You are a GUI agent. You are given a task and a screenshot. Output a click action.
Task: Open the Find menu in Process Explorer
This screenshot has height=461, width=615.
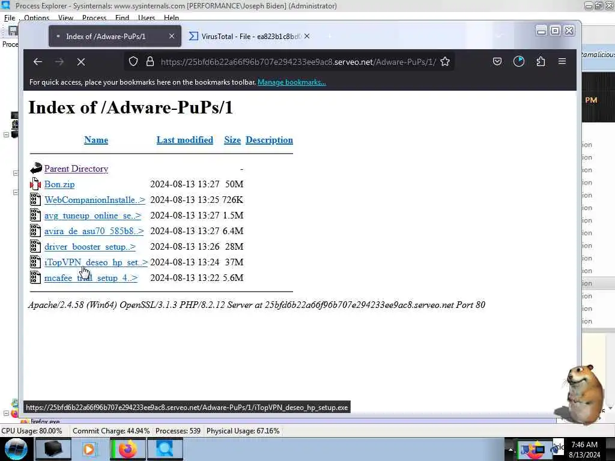pyautogui.click(x=122, y=17)
